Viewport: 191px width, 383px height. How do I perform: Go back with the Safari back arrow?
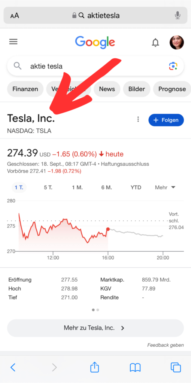pos(13,367)
